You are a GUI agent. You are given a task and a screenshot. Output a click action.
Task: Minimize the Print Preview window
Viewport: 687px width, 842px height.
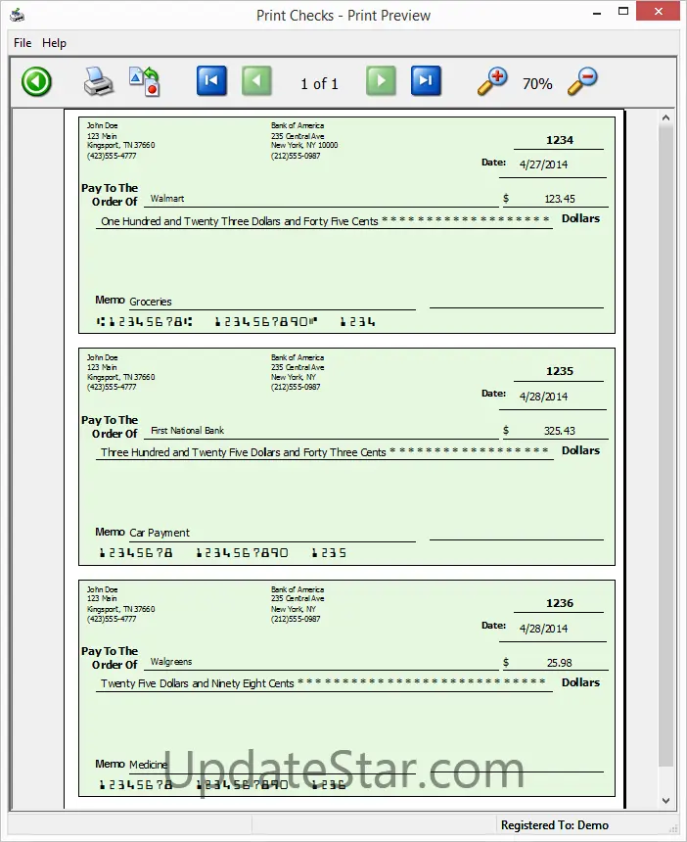[x=597, y=12]
